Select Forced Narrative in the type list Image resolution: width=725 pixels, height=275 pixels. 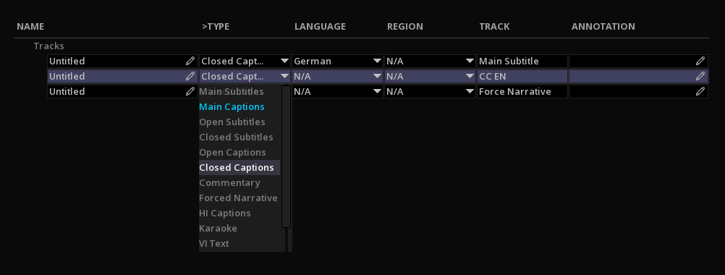click(x=238, y=198)
